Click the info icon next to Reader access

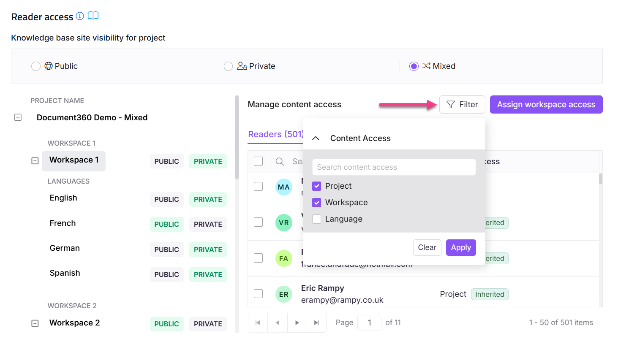[80, 16]
